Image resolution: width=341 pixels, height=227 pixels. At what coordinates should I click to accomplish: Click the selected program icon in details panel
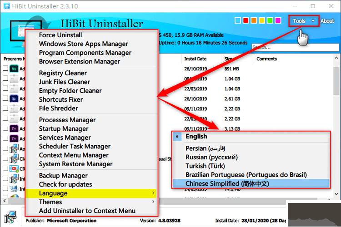tap(10, 217)
